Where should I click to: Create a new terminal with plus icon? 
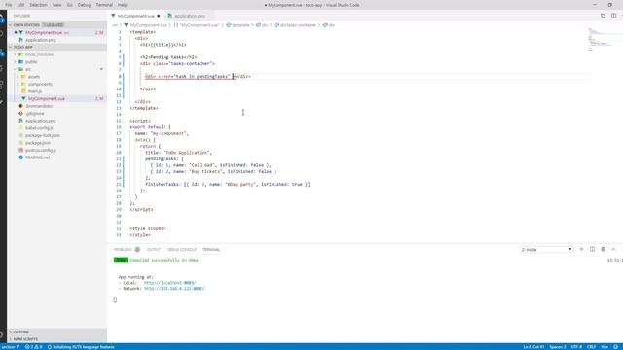click(581, 249)
